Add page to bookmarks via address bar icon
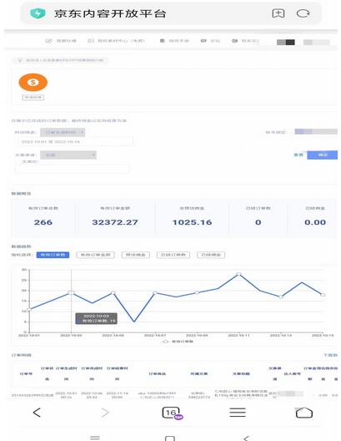 (x=278, y=13)
